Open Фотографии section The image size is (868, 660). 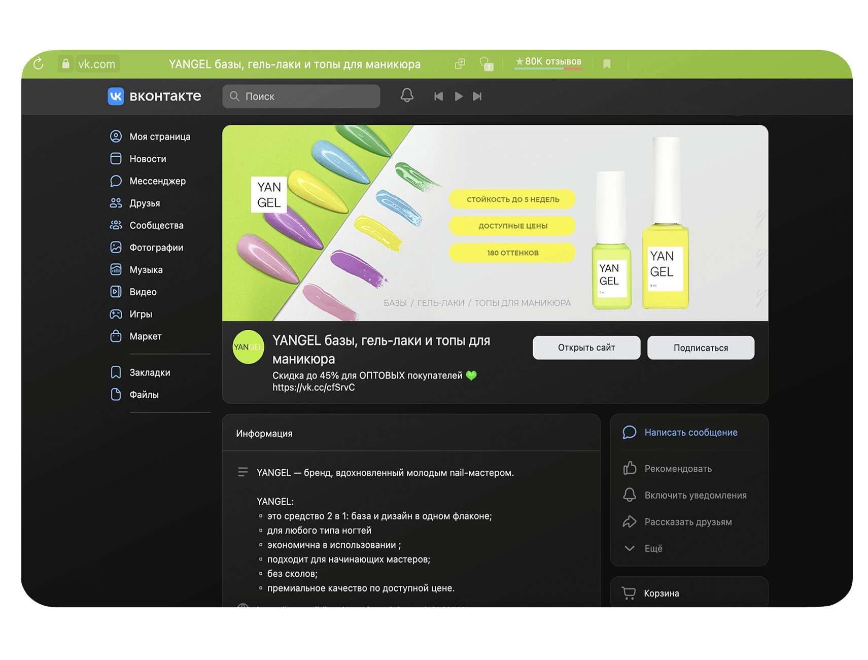click(x=147, y=248)
